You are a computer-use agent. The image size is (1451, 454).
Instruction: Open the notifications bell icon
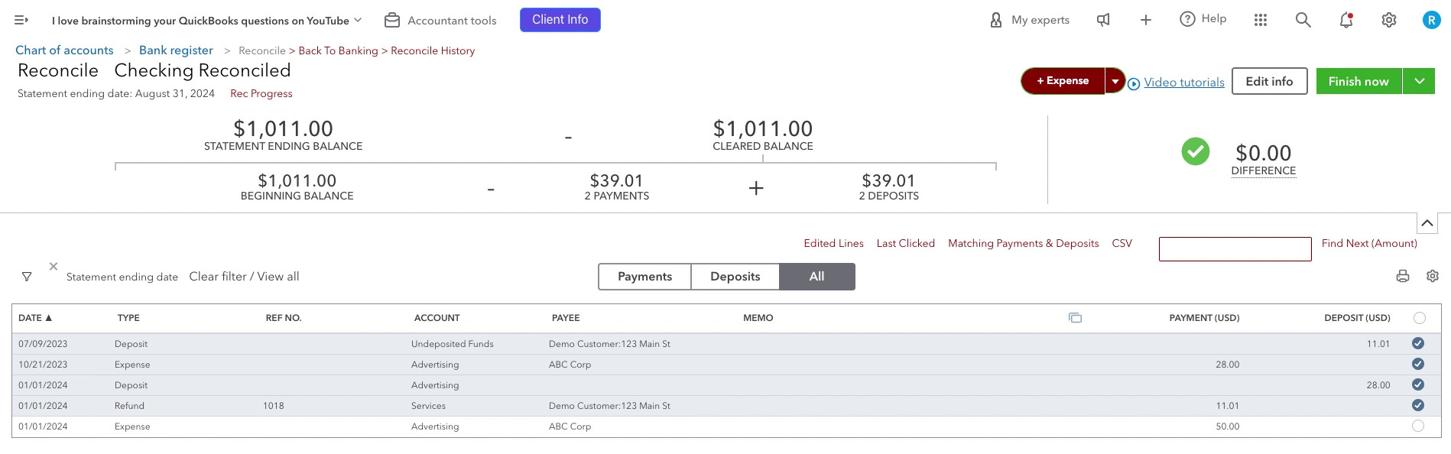[1346, 21]
